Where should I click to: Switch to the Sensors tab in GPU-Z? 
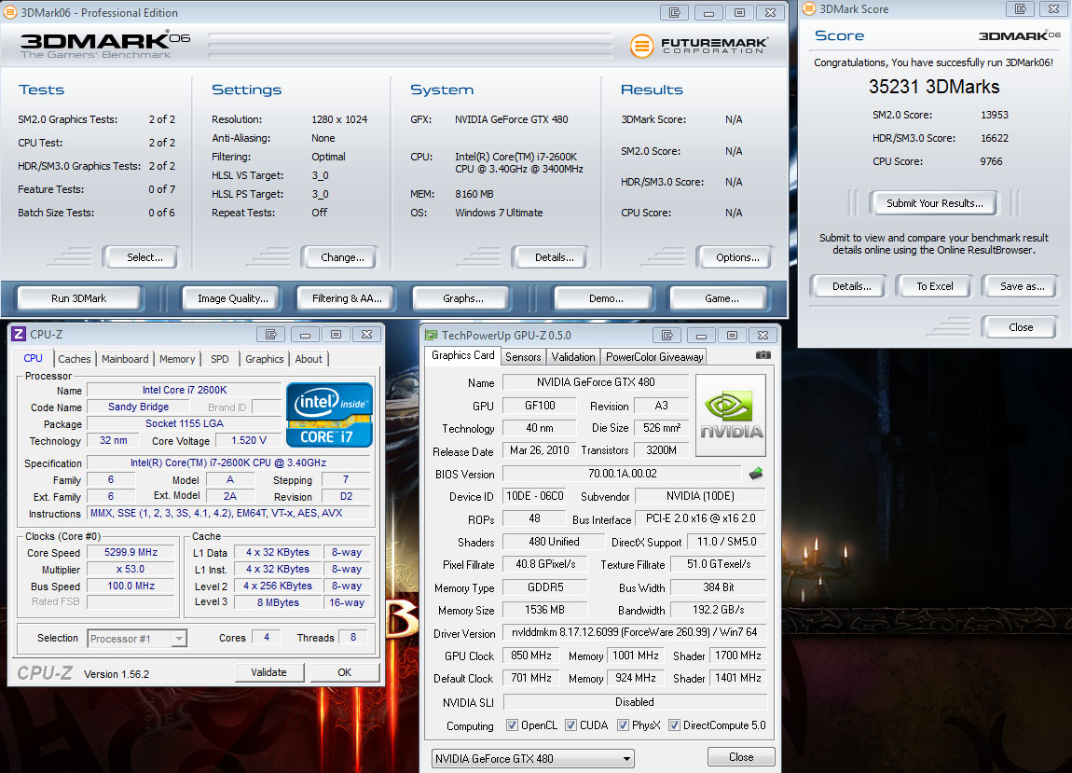point(523,356)
